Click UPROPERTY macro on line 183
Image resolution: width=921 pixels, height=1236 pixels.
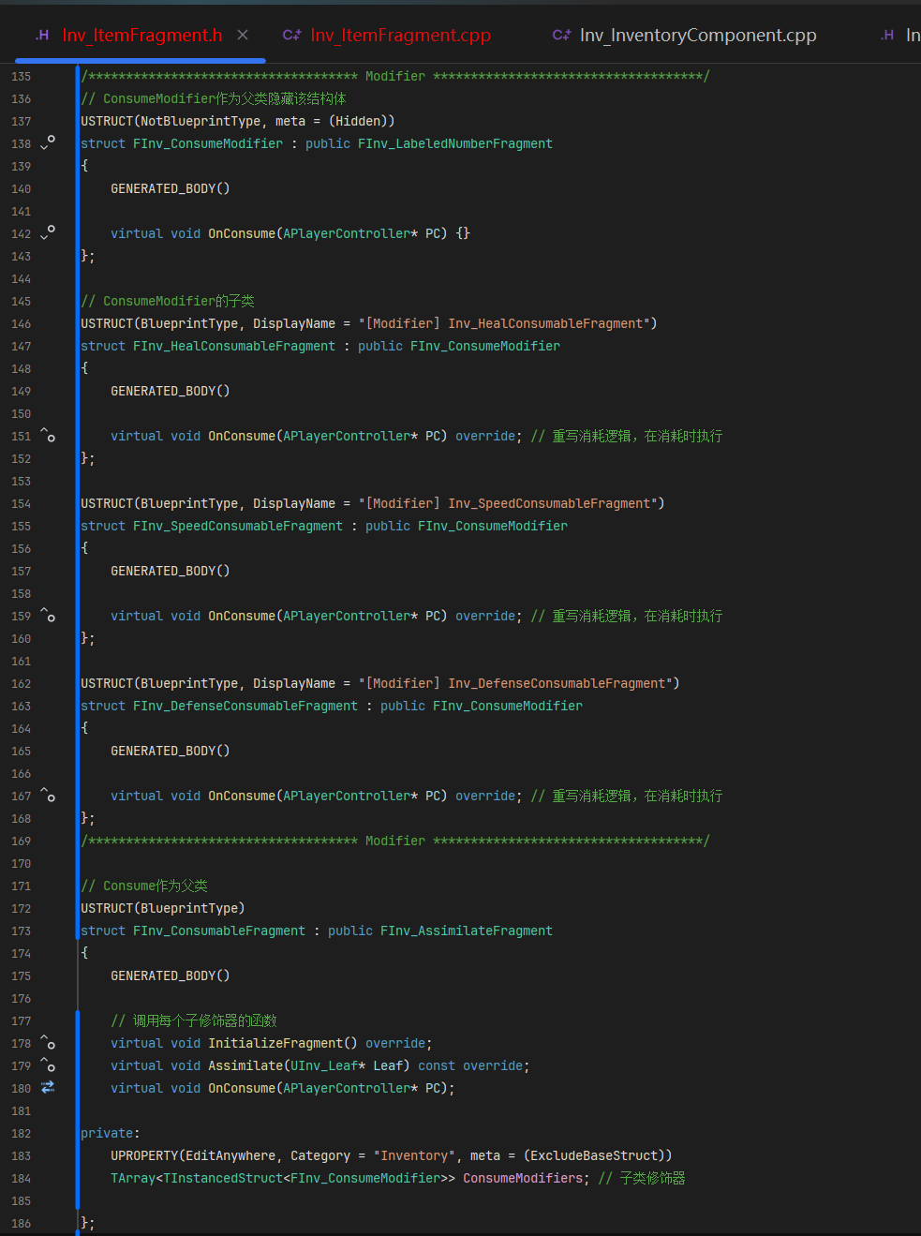(144, 1155)
